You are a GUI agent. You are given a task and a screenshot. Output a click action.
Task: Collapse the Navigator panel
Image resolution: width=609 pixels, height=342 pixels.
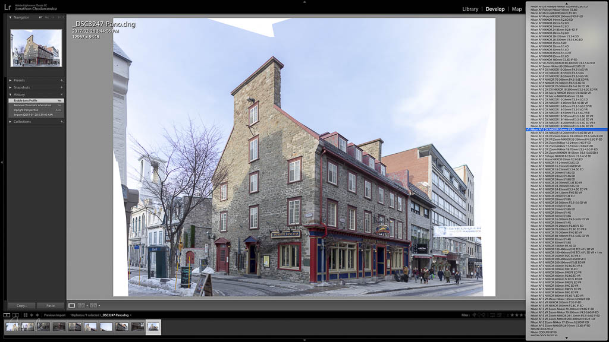pos(11,18)
